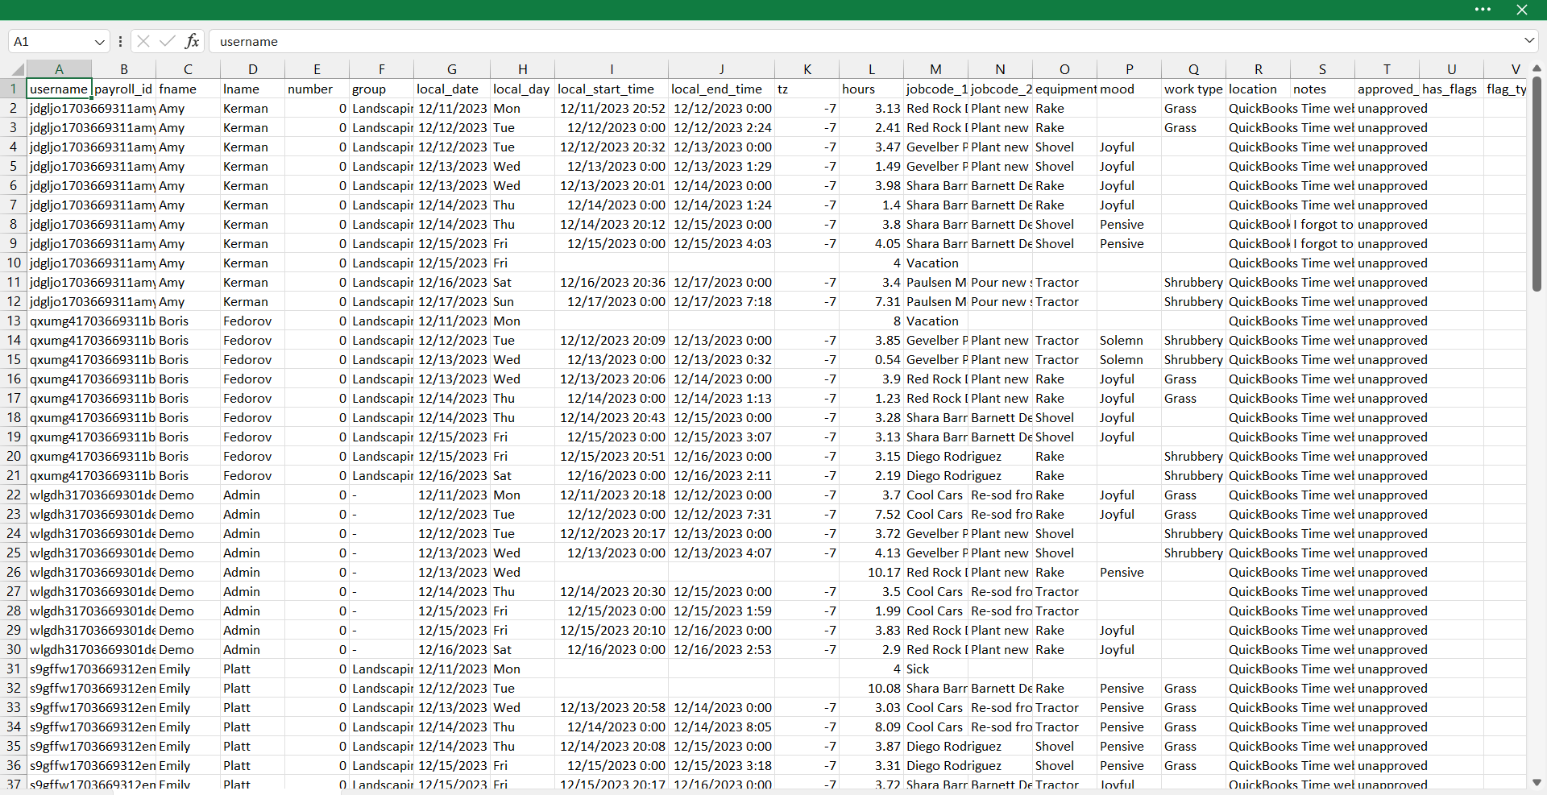Click 'Sun' day cell in row 12
The image size is (1547, 795).
522,301
